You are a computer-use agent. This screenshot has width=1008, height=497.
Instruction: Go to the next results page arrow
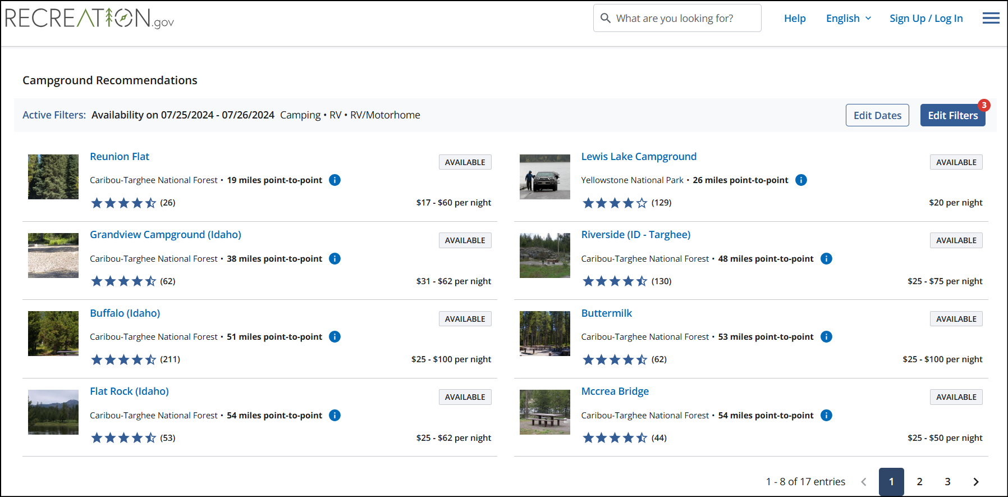click(975, 482)
